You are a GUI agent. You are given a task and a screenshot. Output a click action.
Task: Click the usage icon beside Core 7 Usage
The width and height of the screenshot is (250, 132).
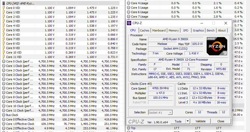[128, 17]
